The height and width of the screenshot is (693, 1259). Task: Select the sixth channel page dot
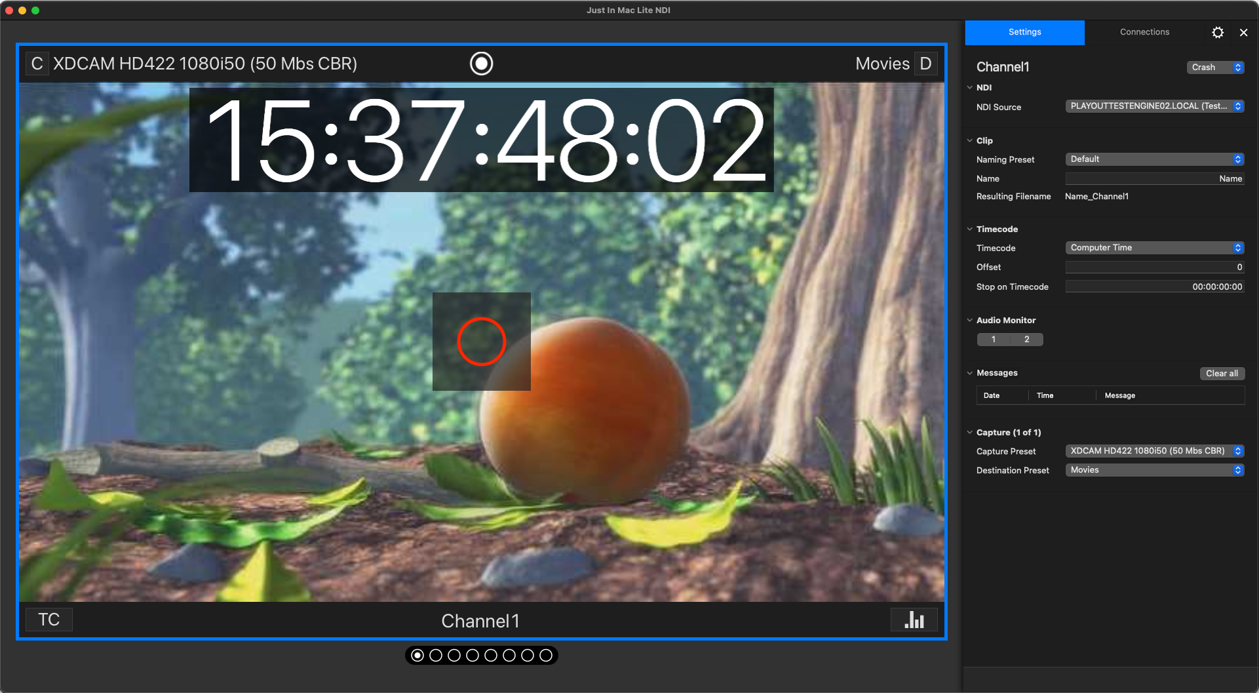pyautogui.click(x=509, y=655)
